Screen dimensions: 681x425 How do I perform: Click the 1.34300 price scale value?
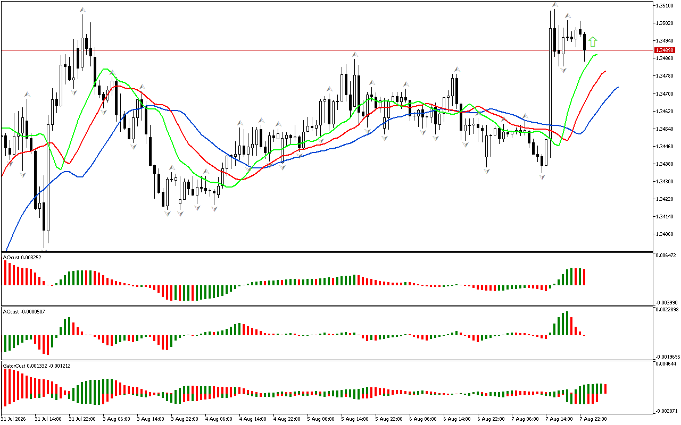coord(665,181)
